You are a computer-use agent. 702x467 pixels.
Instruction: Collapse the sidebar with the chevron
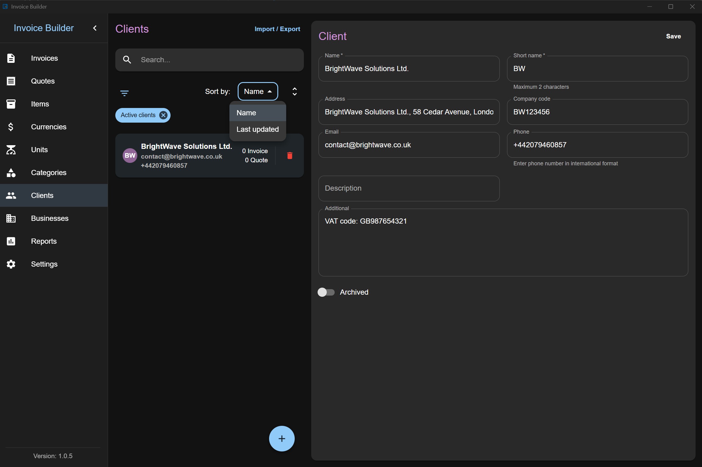95,28
